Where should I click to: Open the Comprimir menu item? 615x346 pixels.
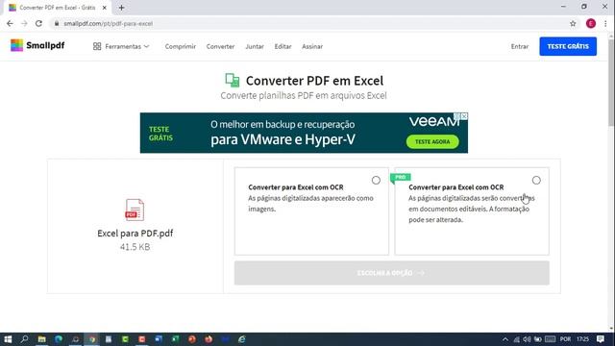pos(180,46)
